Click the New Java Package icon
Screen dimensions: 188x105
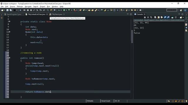pos(80,10)
